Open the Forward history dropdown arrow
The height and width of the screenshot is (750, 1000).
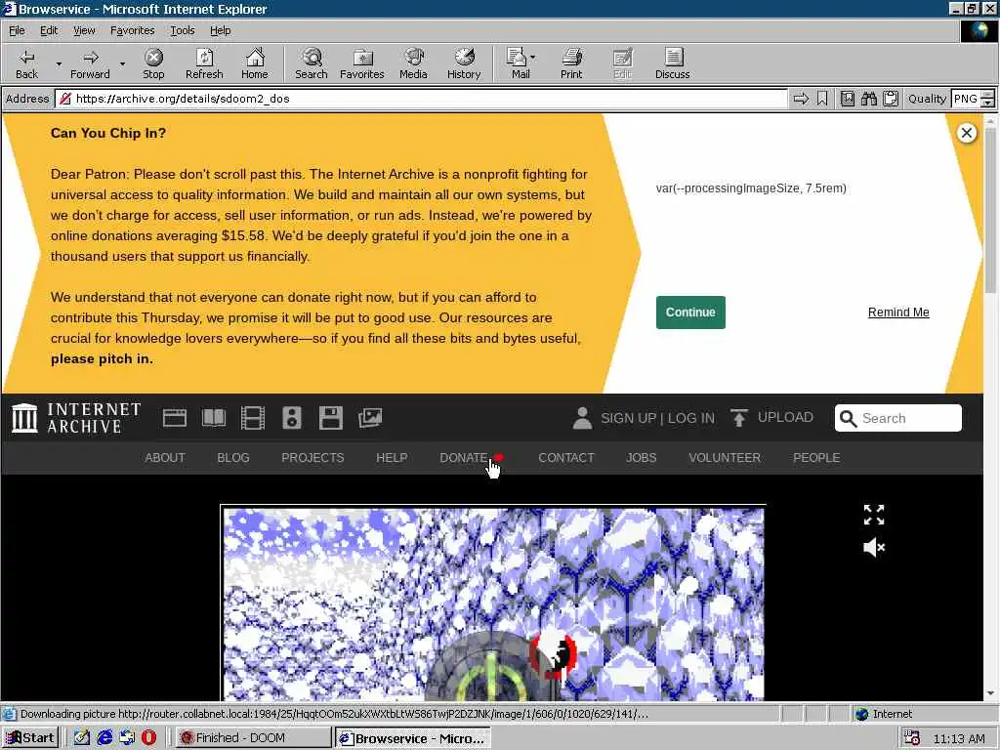click(122, 63)
